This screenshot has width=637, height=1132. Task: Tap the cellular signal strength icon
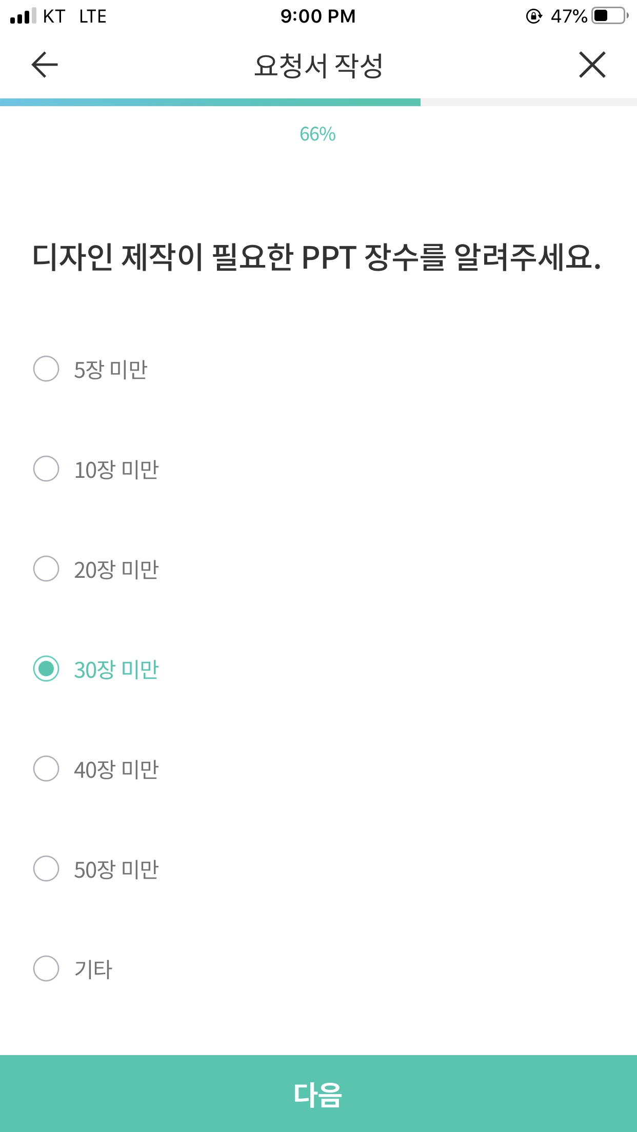point(23,16)
